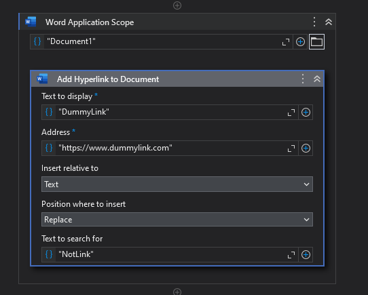Collapse the Add Hyperlink to Document activity
Viewport: 368px width, 295px height.
pyautogui.click(x=317, y=79)
